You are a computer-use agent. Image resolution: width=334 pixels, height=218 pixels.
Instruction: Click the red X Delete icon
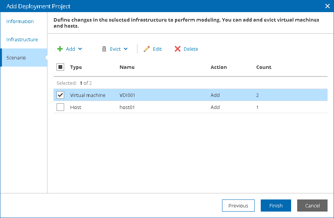point(178,49)
